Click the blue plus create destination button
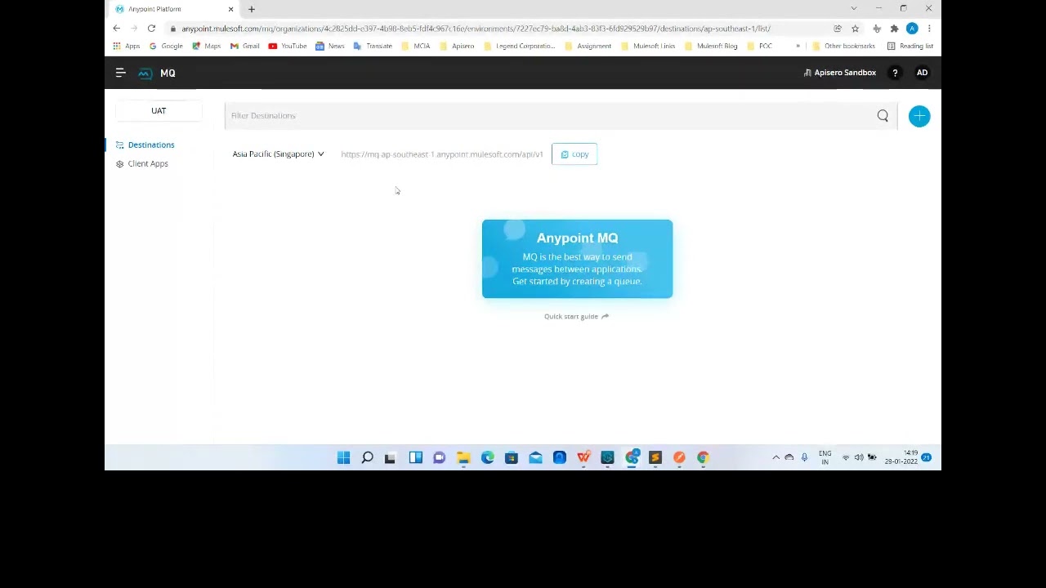 (x=919, y=116)
